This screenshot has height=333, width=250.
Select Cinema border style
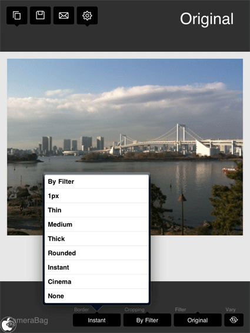(96, 281)
